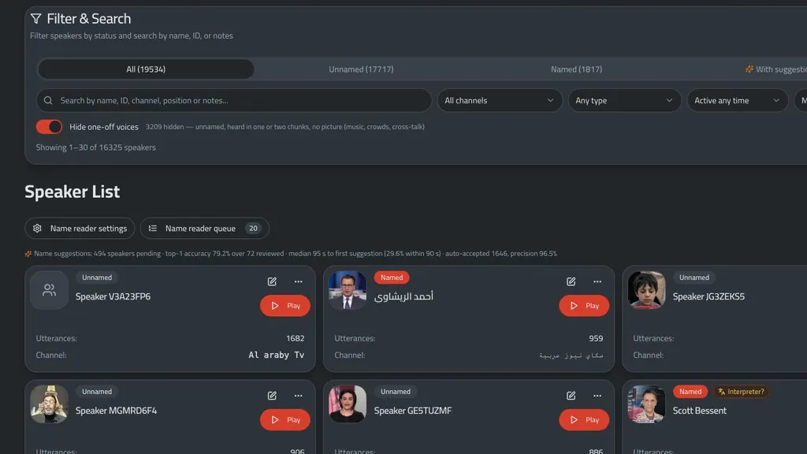Switch to the With suggestions tab

[x=776, y=69]
